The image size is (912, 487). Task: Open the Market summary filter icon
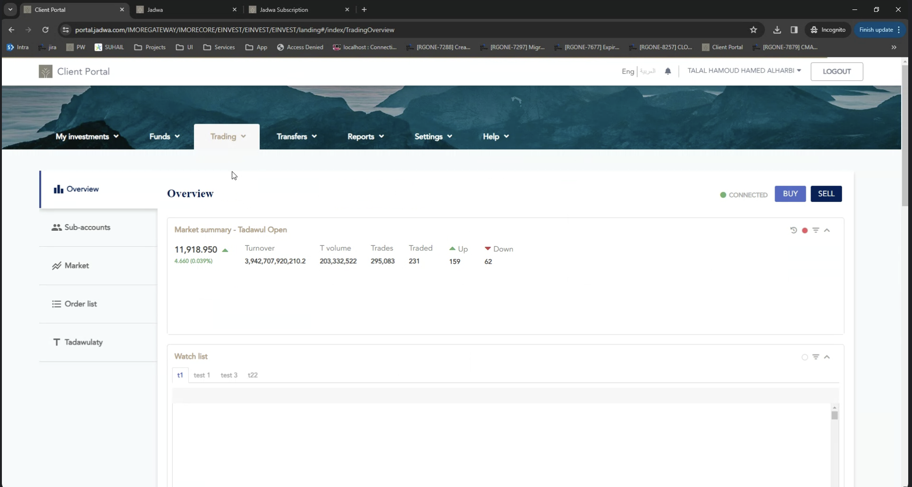pyautogui.click(x=816, y=230)
